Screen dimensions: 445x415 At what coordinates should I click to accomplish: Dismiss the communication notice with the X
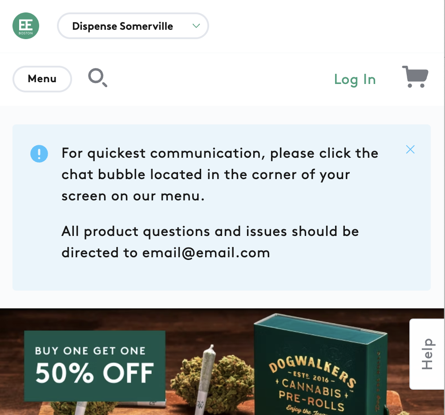tap(410, 149)
